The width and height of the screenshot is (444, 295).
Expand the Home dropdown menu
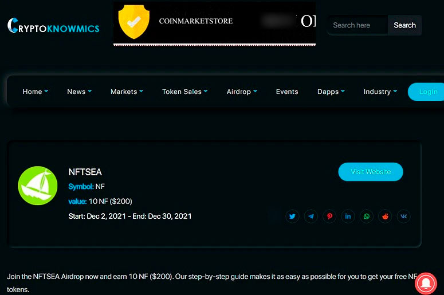(x=35, y=92)
